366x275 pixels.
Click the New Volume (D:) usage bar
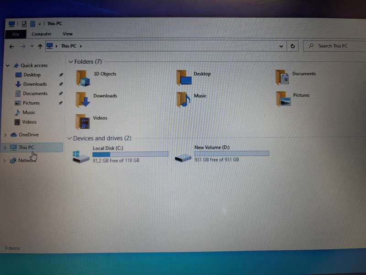pyautogui.click(x=231, y=154)
